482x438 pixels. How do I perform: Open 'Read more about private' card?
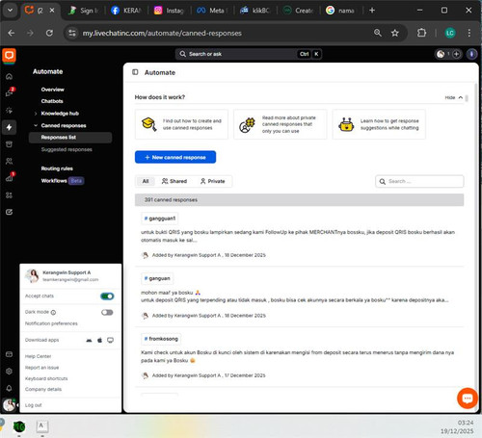coord(280,124)
